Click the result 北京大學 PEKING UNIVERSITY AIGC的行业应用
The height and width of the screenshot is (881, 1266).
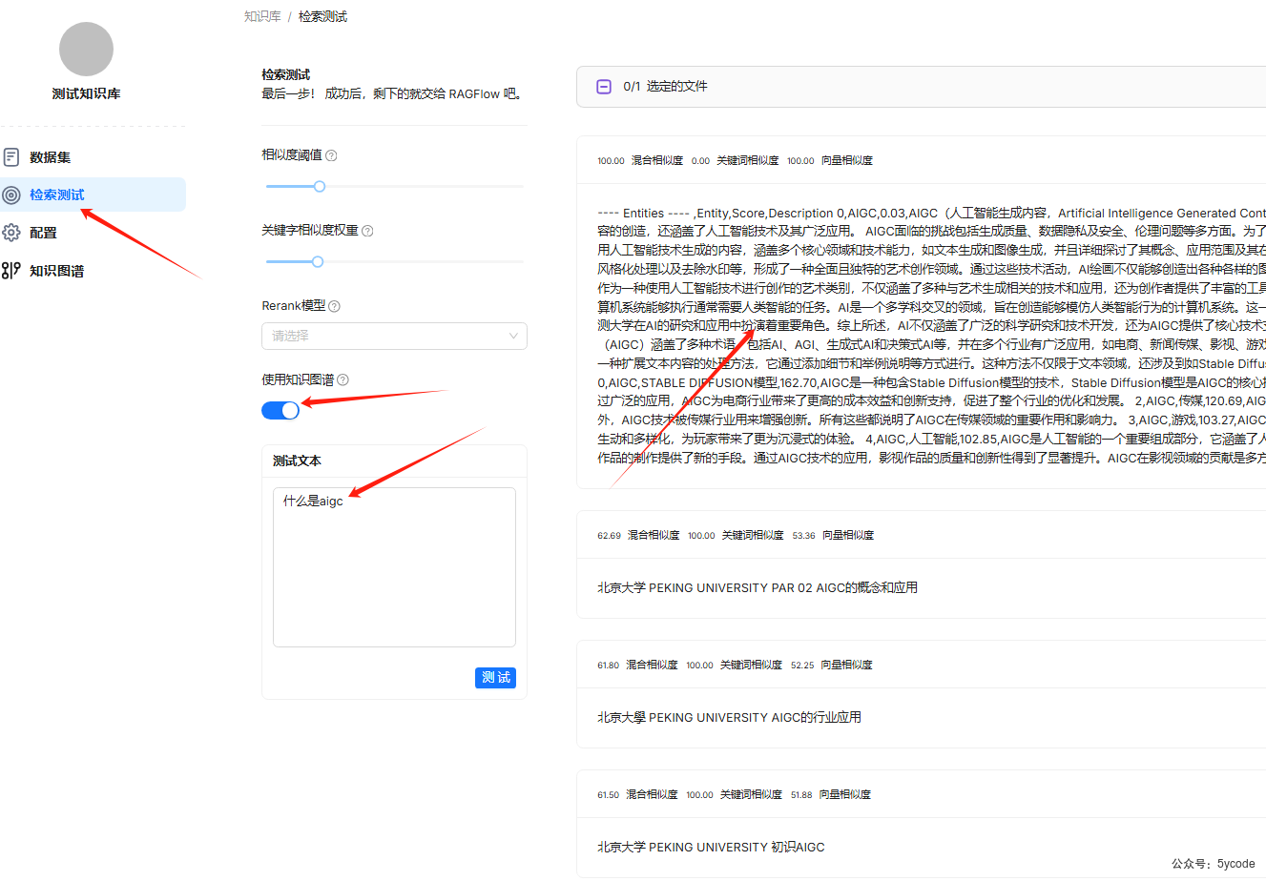pyautogui.click(x=729, y=717)
